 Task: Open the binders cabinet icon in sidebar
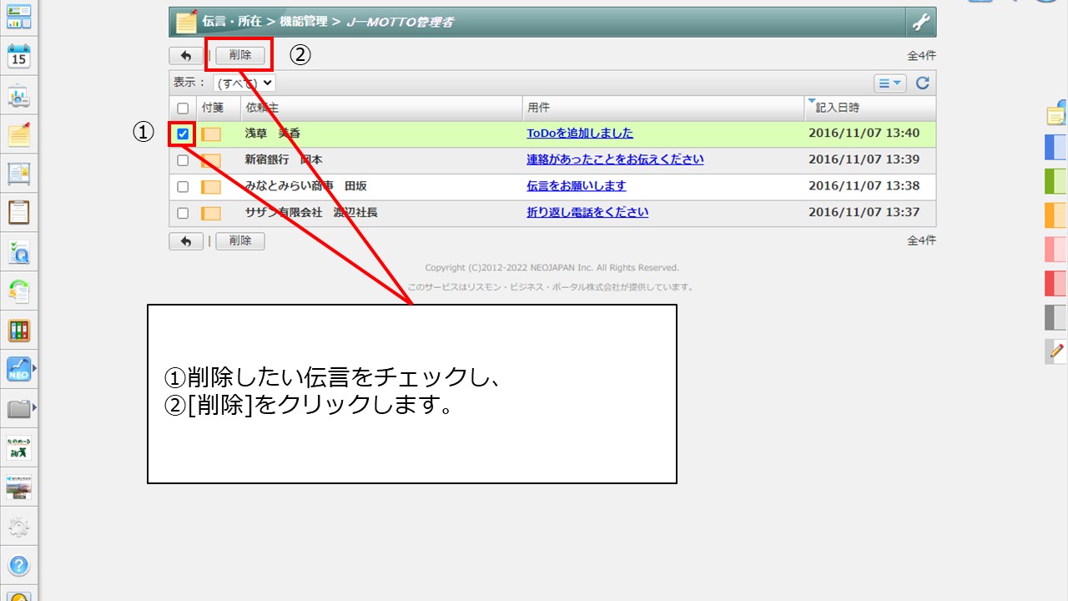[18, 331]
